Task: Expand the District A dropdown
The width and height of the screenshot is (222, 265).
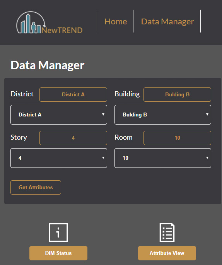Action: [59, 115]
